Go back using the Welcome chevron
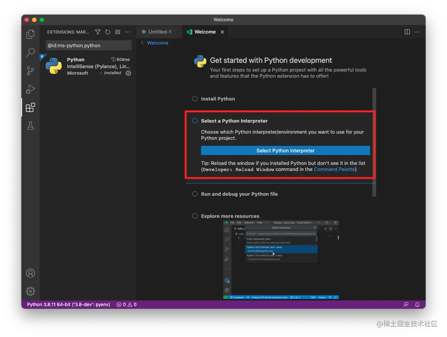Screen dimensions: 447x337 click(142, 43)
